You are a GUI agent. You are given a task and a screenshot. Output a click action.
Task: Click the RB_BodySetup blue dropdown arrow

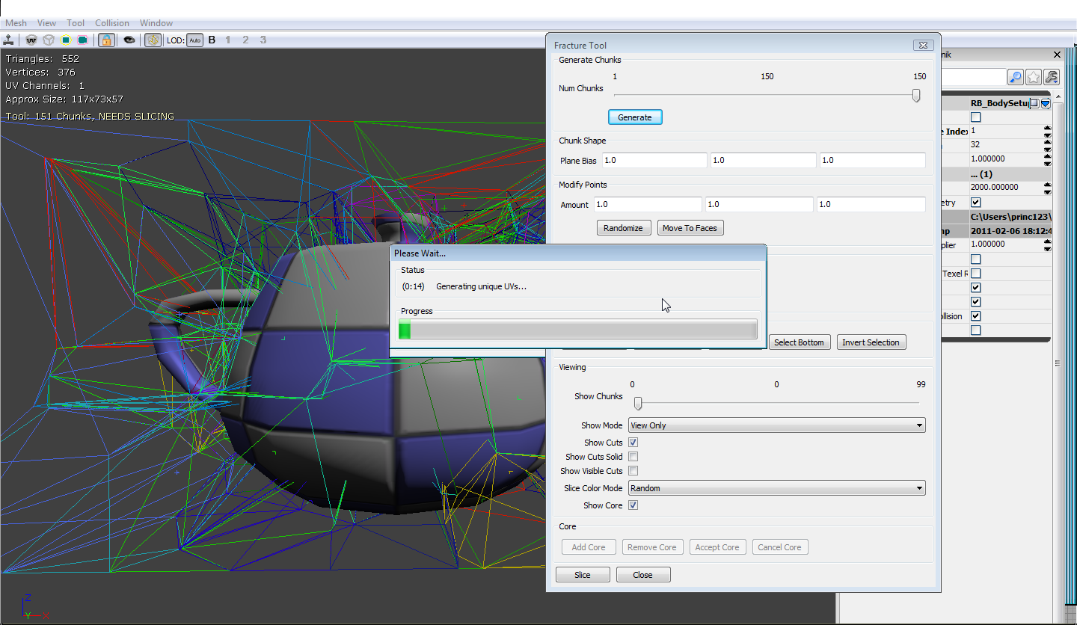point(1046,103)
